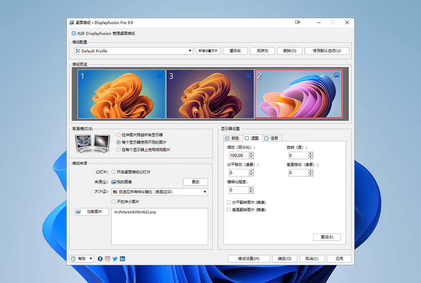Decrease the 模糊化程度 blur value with down arrow
The height and width of the screenshot is (283, 421).
(251, 192)
